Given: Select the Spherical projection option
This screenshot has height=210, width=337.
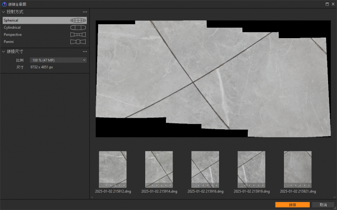Looking at the screenshot, I should click(45, 20).
